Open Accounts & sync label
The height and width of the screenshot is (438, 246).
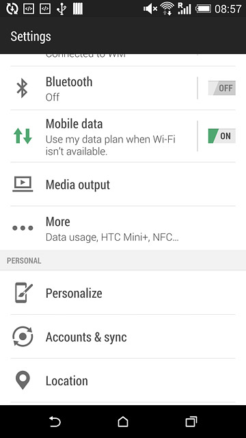(86, 337)
